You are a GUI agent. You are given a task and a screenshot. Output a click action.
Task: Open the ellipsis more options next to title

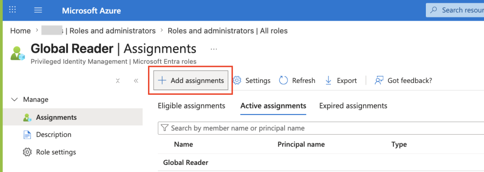coord(214,49)
